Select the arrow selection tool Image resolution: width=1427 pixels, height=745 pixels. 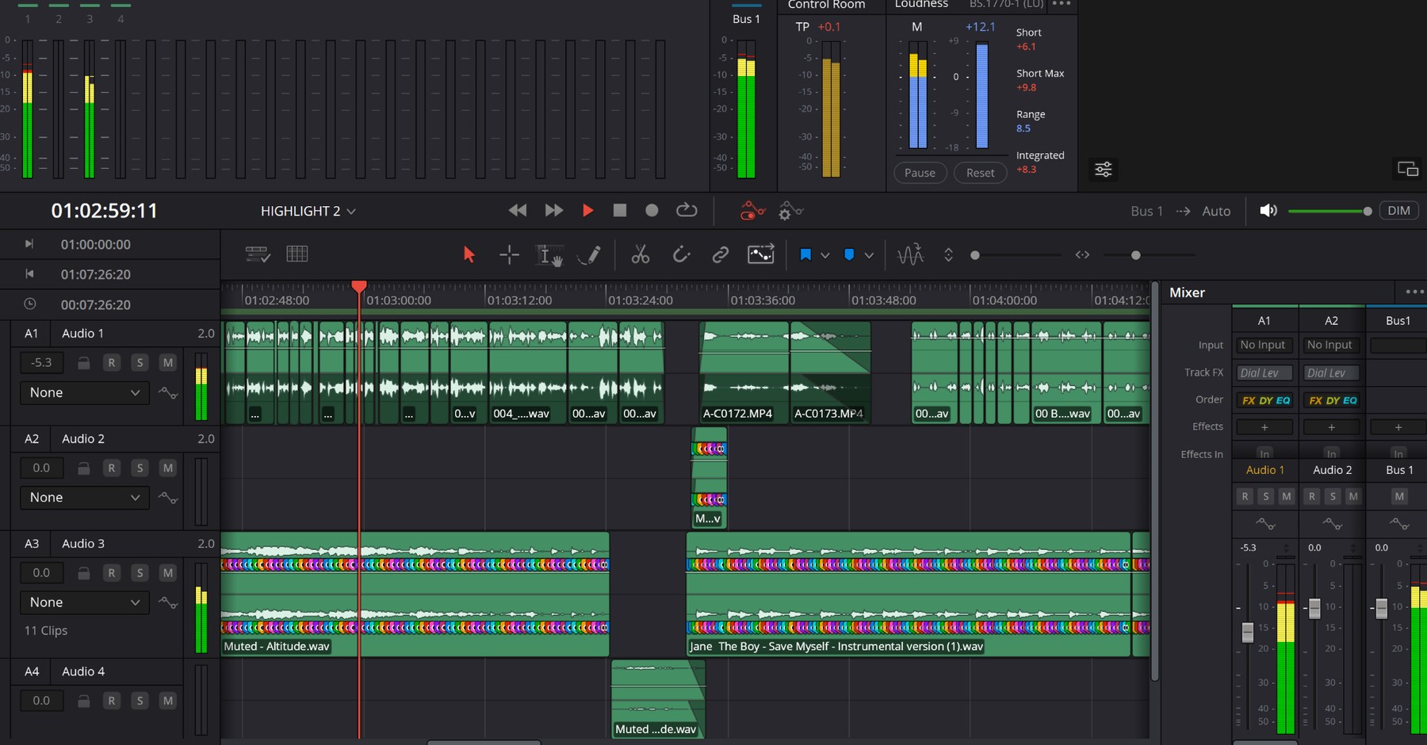pos(469,254)
